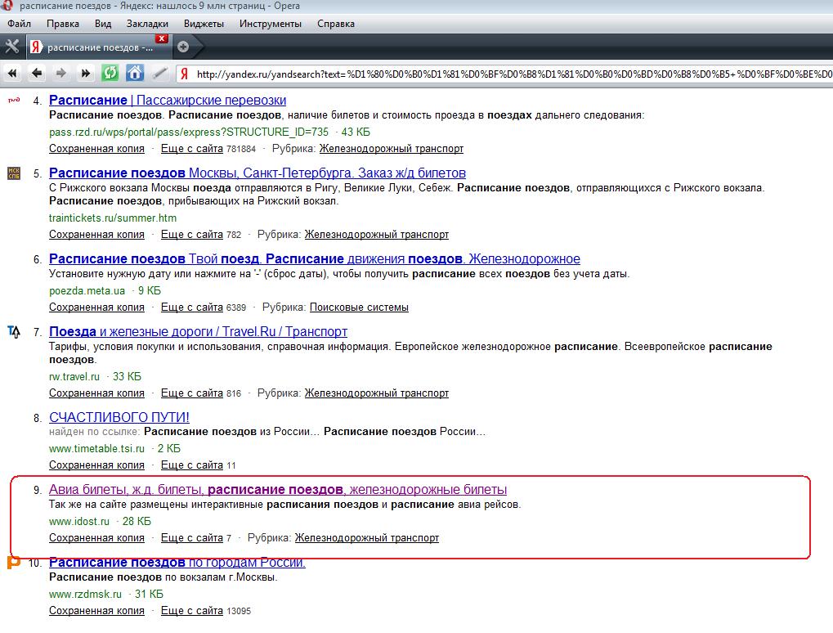Image resolution: width=833 pixels, height=633 pixels.
Task: Click the RZD favicon beside result 4
Action: 13,100
